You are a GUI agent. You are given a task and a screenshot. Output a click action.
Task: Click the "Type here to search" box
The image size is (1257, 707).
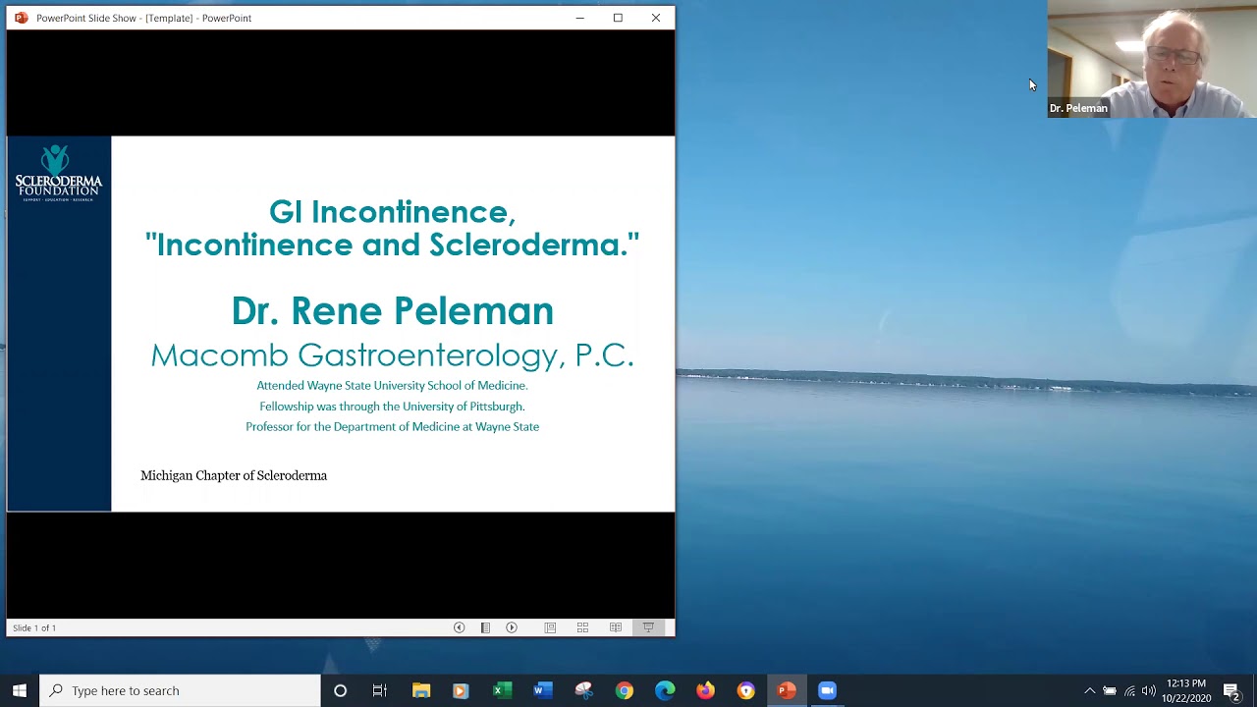181,690
